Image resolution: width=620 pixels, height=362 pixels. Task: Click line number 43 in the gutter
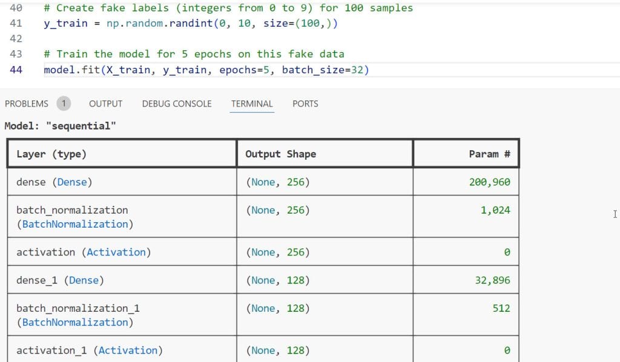(x=16, y=54)
